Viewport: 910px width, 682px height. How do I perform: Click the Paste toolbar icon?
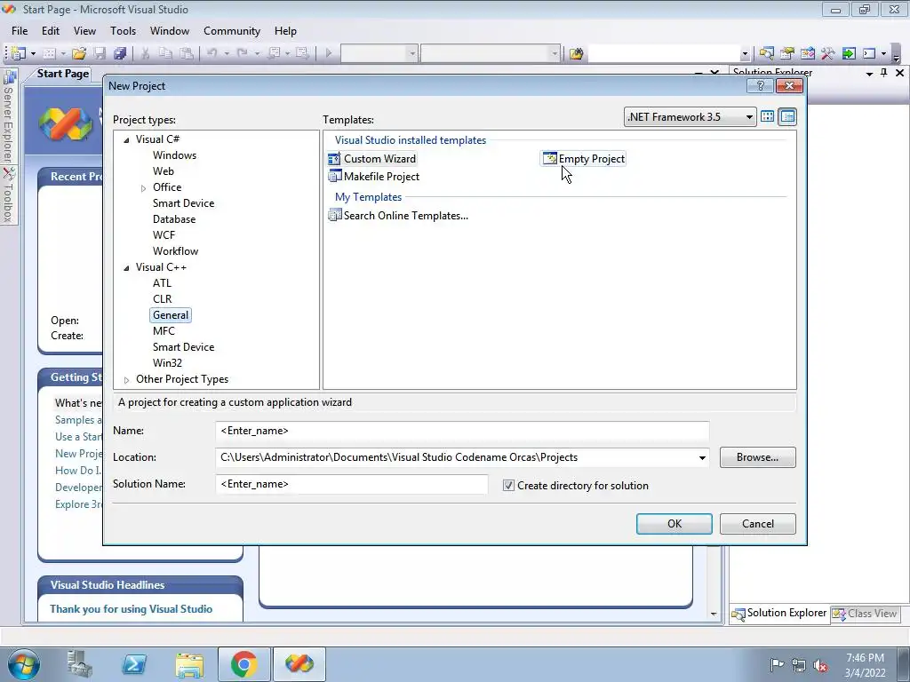pyautogui.click(x=187, y=53)
